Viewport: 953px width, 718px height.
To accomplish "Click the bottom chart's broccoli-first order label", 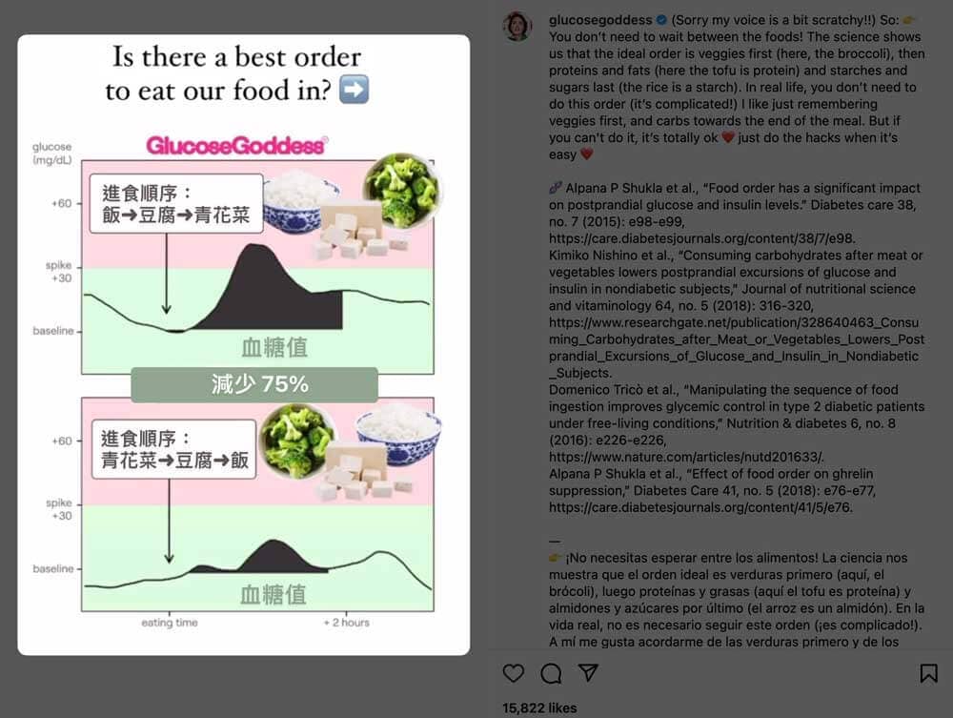I will (173, 449).
